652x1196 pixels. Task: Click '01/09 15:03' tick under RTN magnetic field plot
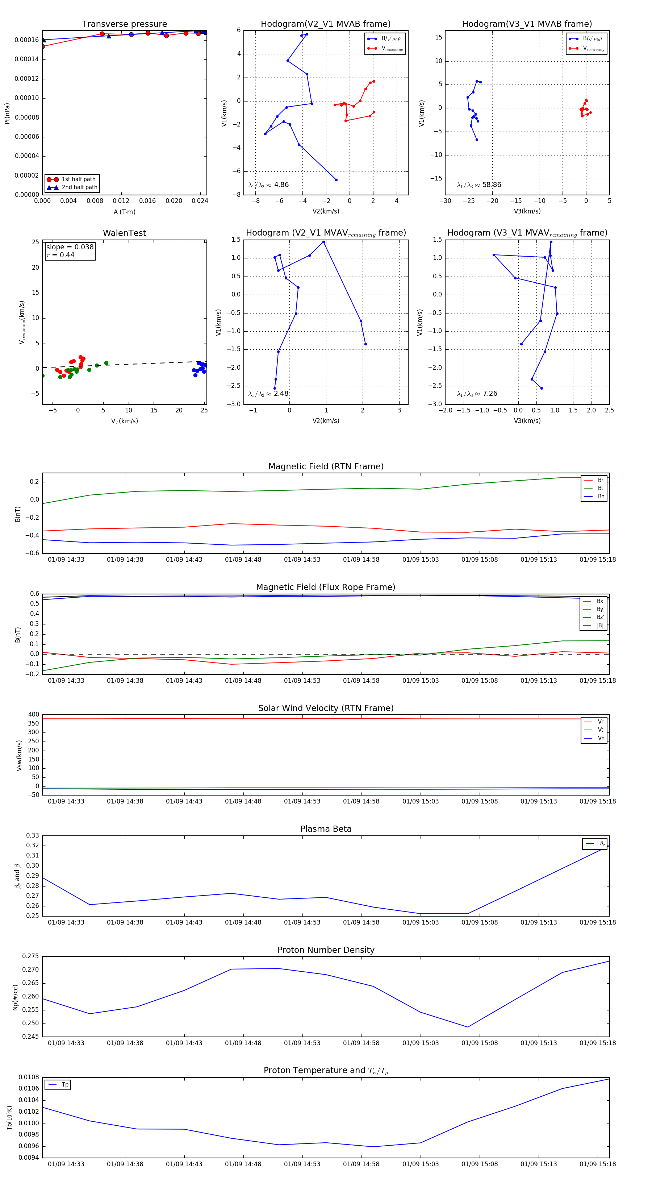coord(421,560)
